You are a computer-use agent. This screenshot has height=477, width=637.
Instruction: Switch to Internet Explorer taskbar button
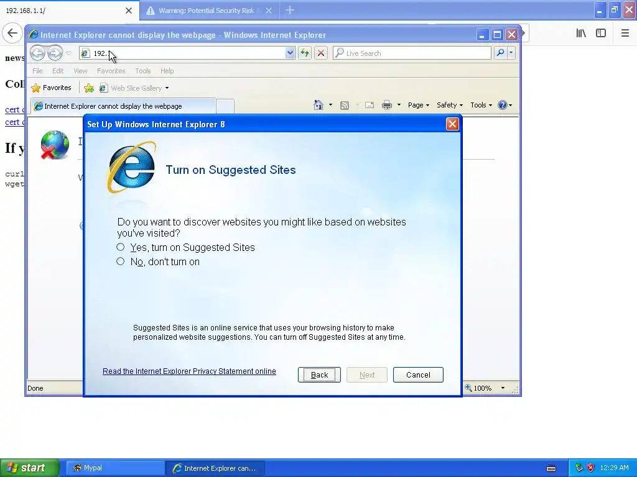(215, 468)
